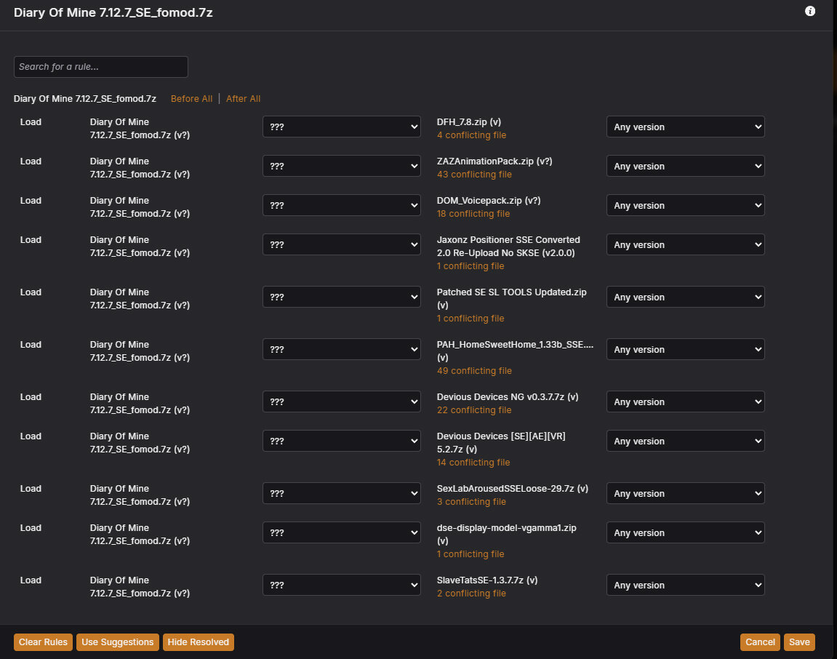837x659 pixels.
Task: Show the 18 conflicting files link
Action: pyautogui.click(x=473, y=214)
